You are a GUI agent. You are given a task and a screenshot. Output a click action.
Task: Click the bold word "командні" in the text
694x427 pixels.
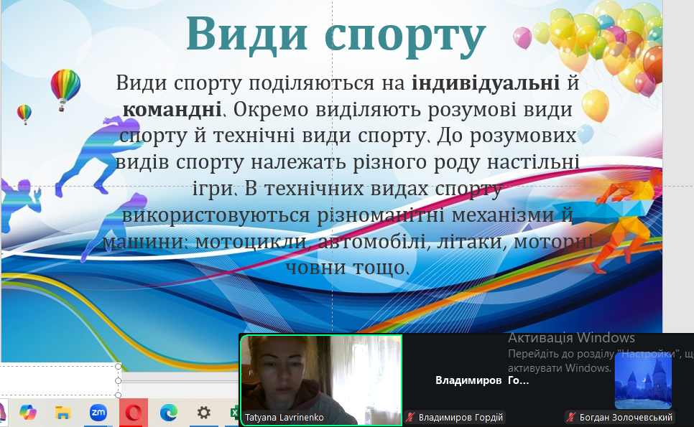pos(172,111)
